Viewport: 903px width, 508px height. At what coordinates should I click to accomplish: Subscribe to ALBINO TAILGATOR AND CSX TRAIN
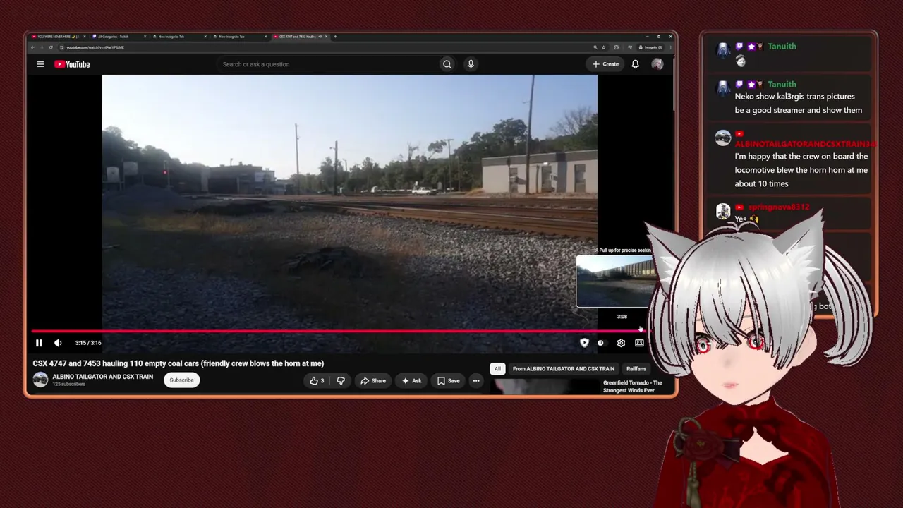(181, 380)
